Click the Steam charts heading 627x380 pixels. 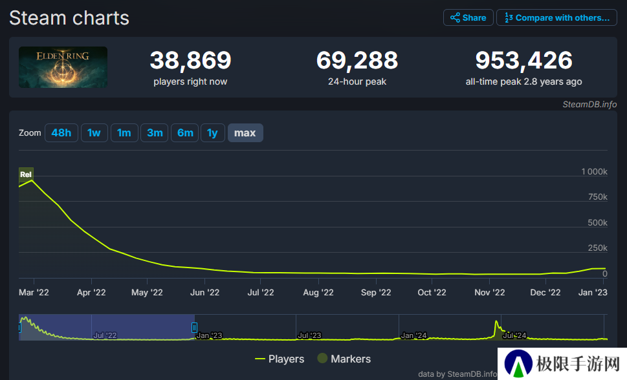(69, 18)
